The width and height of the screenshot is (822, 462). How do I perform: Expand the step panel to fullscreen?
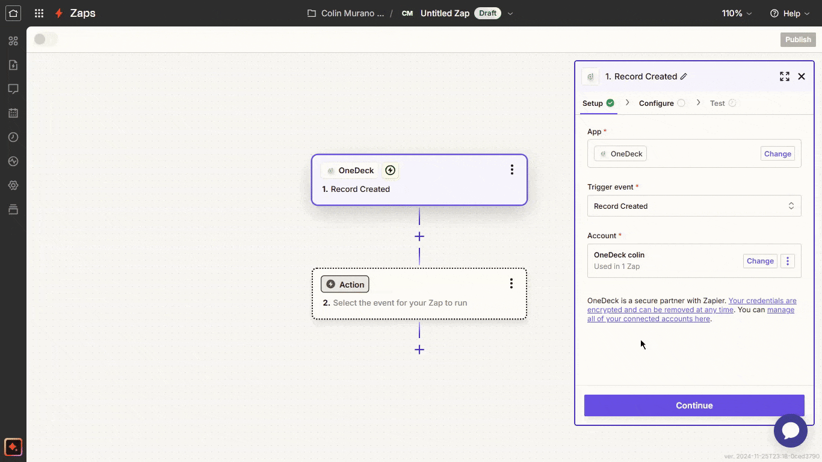click(x=785, y=76)
